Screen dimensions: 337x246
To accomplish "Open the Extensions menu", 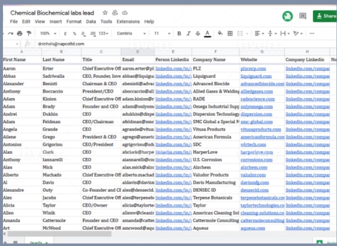I will tap(128, 22).
